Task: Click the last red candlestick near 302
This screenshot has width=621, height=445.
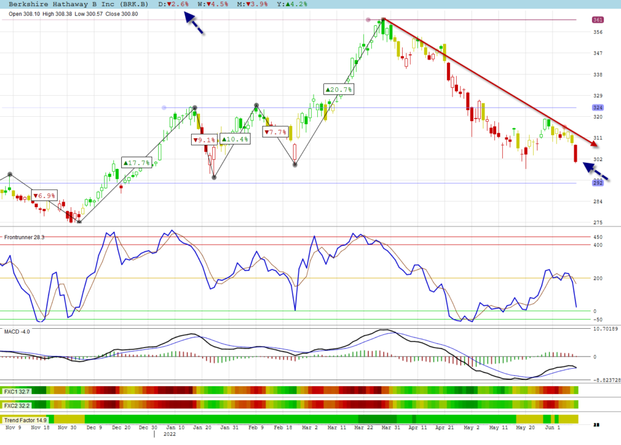Action: pos(576,153)
